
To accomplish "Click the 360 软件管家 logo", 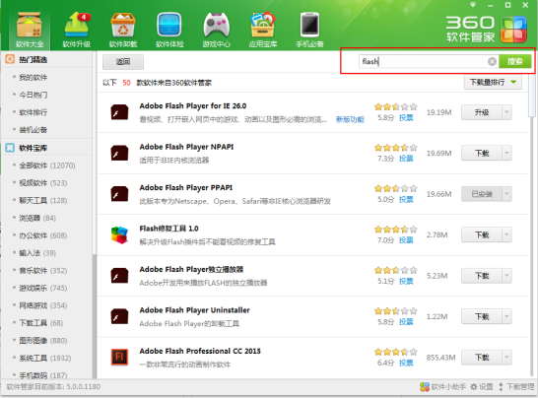I will 487,30.
